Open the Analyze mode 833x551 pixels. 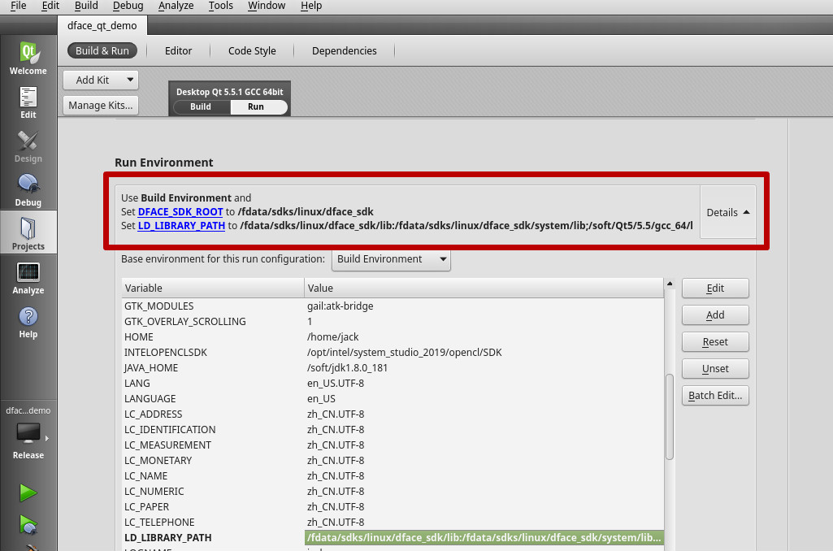pyautogui.click(x=28, y=278)
